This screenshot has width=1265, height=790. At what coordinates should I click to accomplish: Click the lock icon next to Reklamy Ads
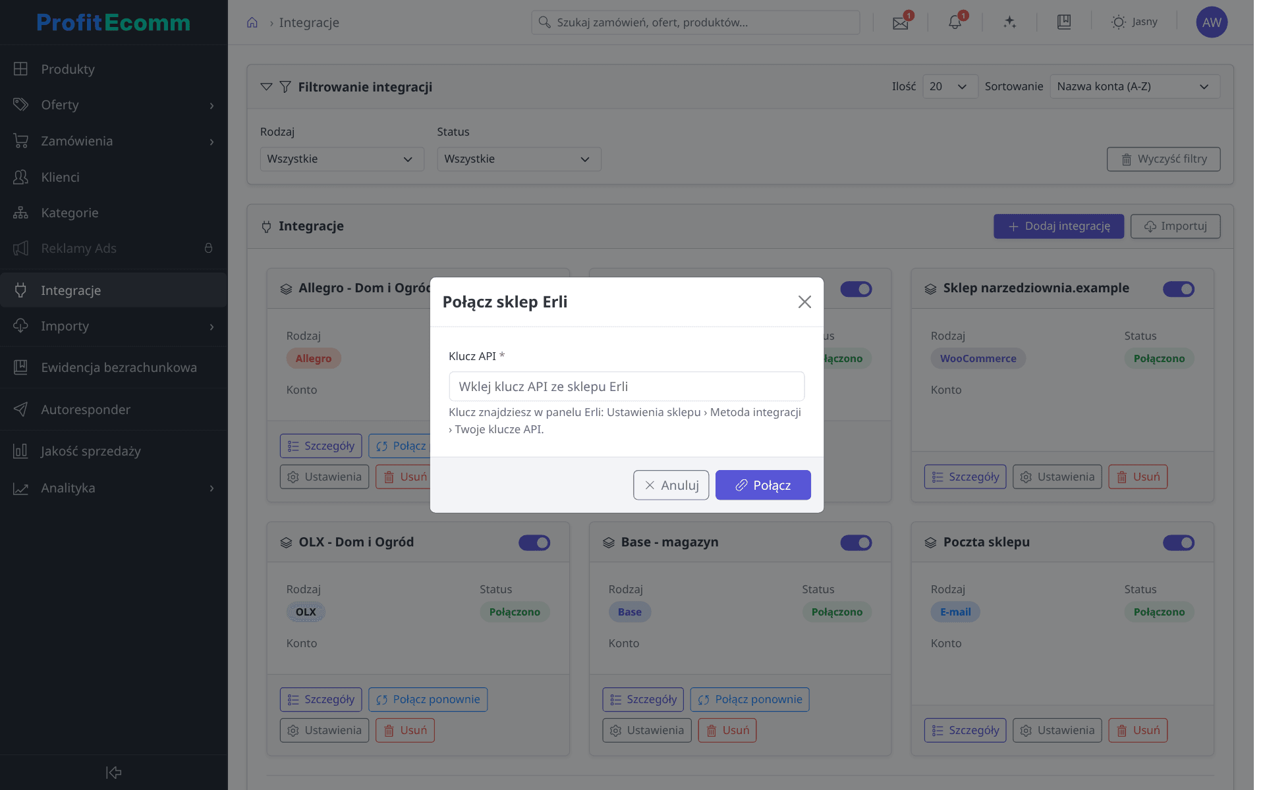[x=208, y=248]
